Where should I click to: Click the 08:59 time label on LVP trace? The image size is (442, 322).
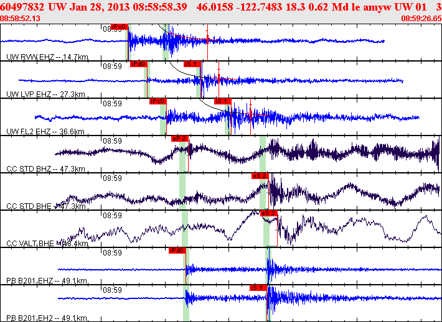pyautogui.click(x=112, y=67)
